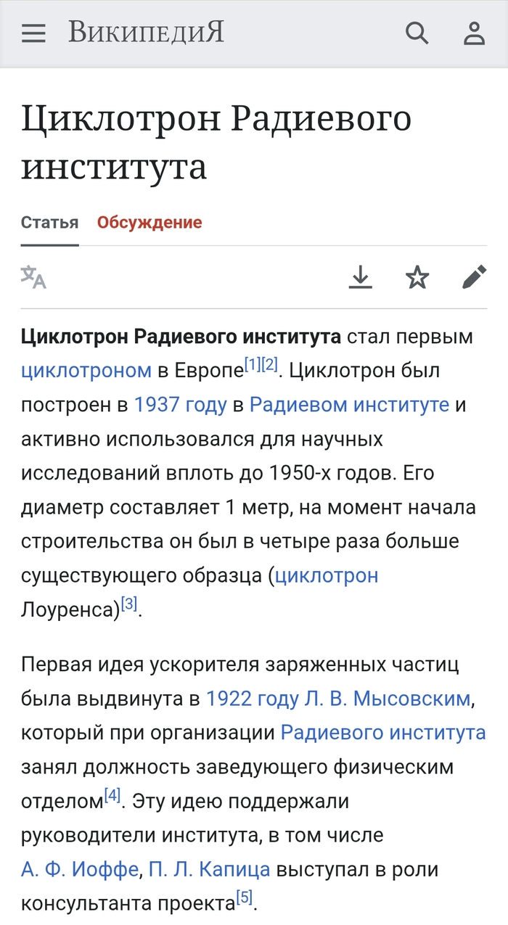Open the А. Ф. Иоффе link
Screen dimensions: 508x925
click(79, 869)
